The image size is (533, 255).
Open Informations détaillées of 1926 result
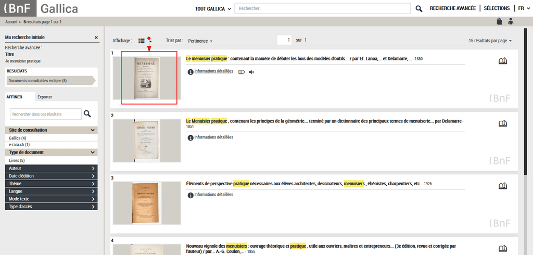pyautogui.click(x=214, y=195)
